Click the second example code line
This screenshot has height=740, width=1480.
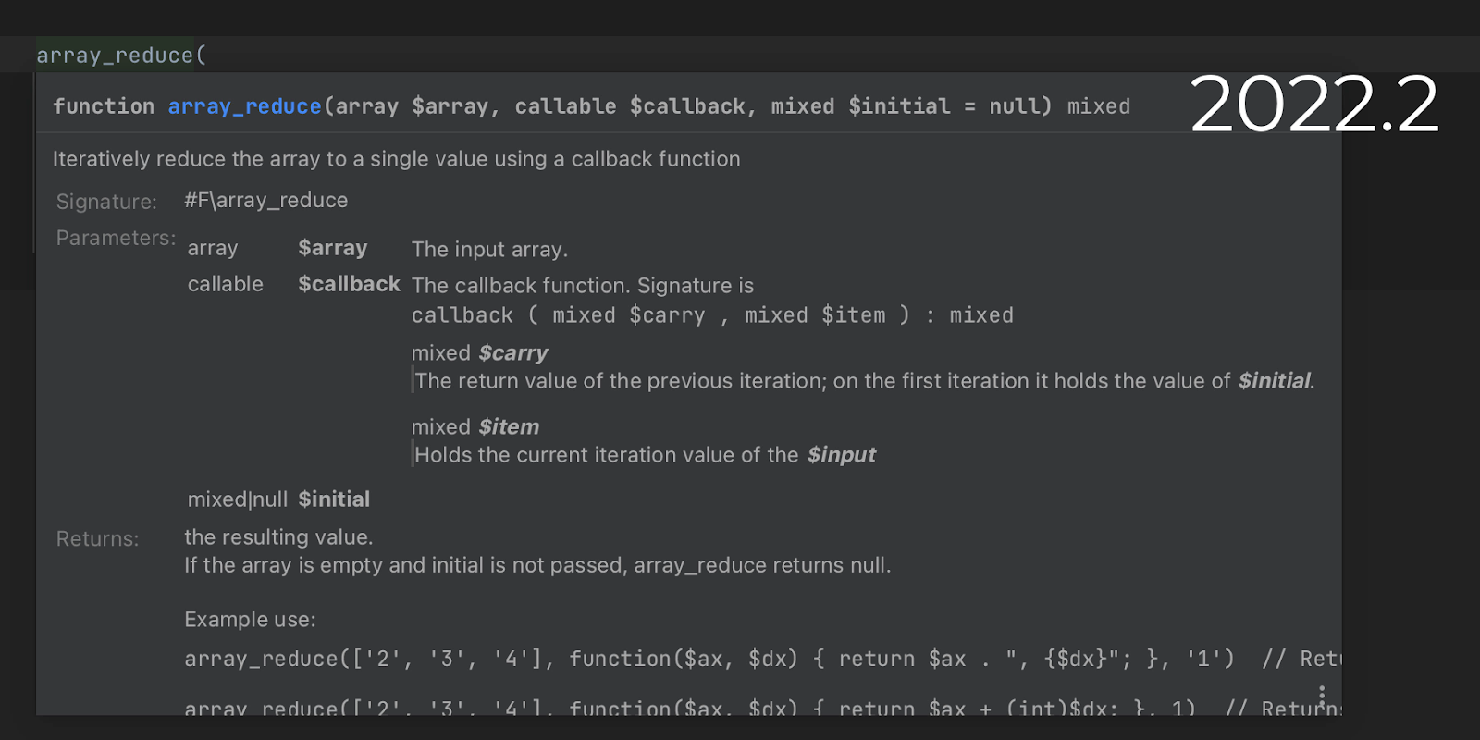pos(688,707)
